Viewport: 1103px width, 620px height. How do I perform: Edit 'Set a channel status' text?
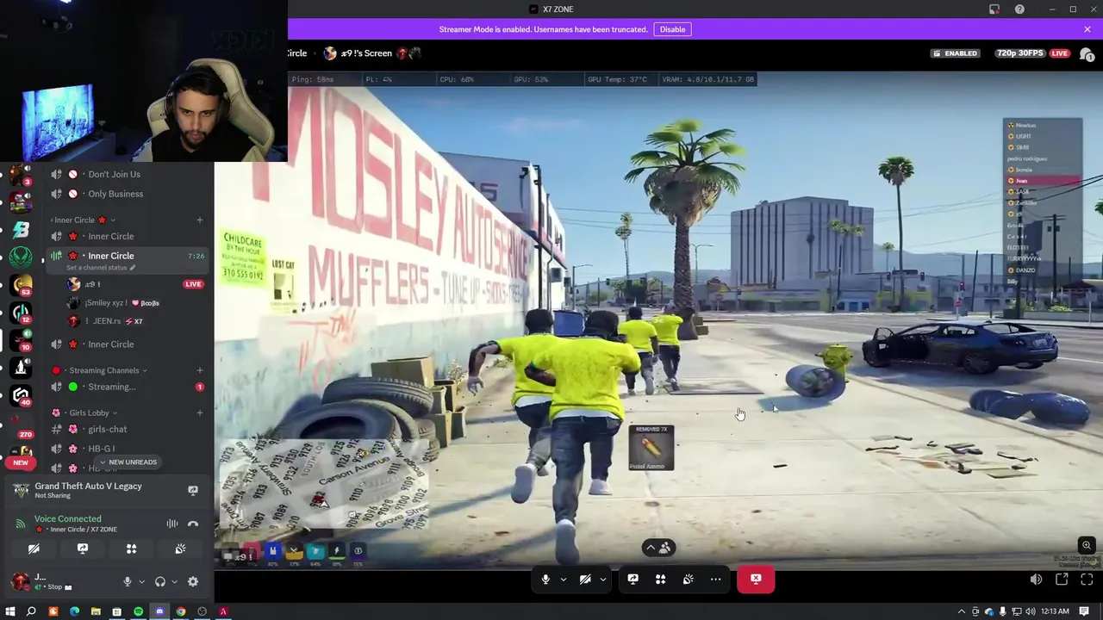click(101, 268)
